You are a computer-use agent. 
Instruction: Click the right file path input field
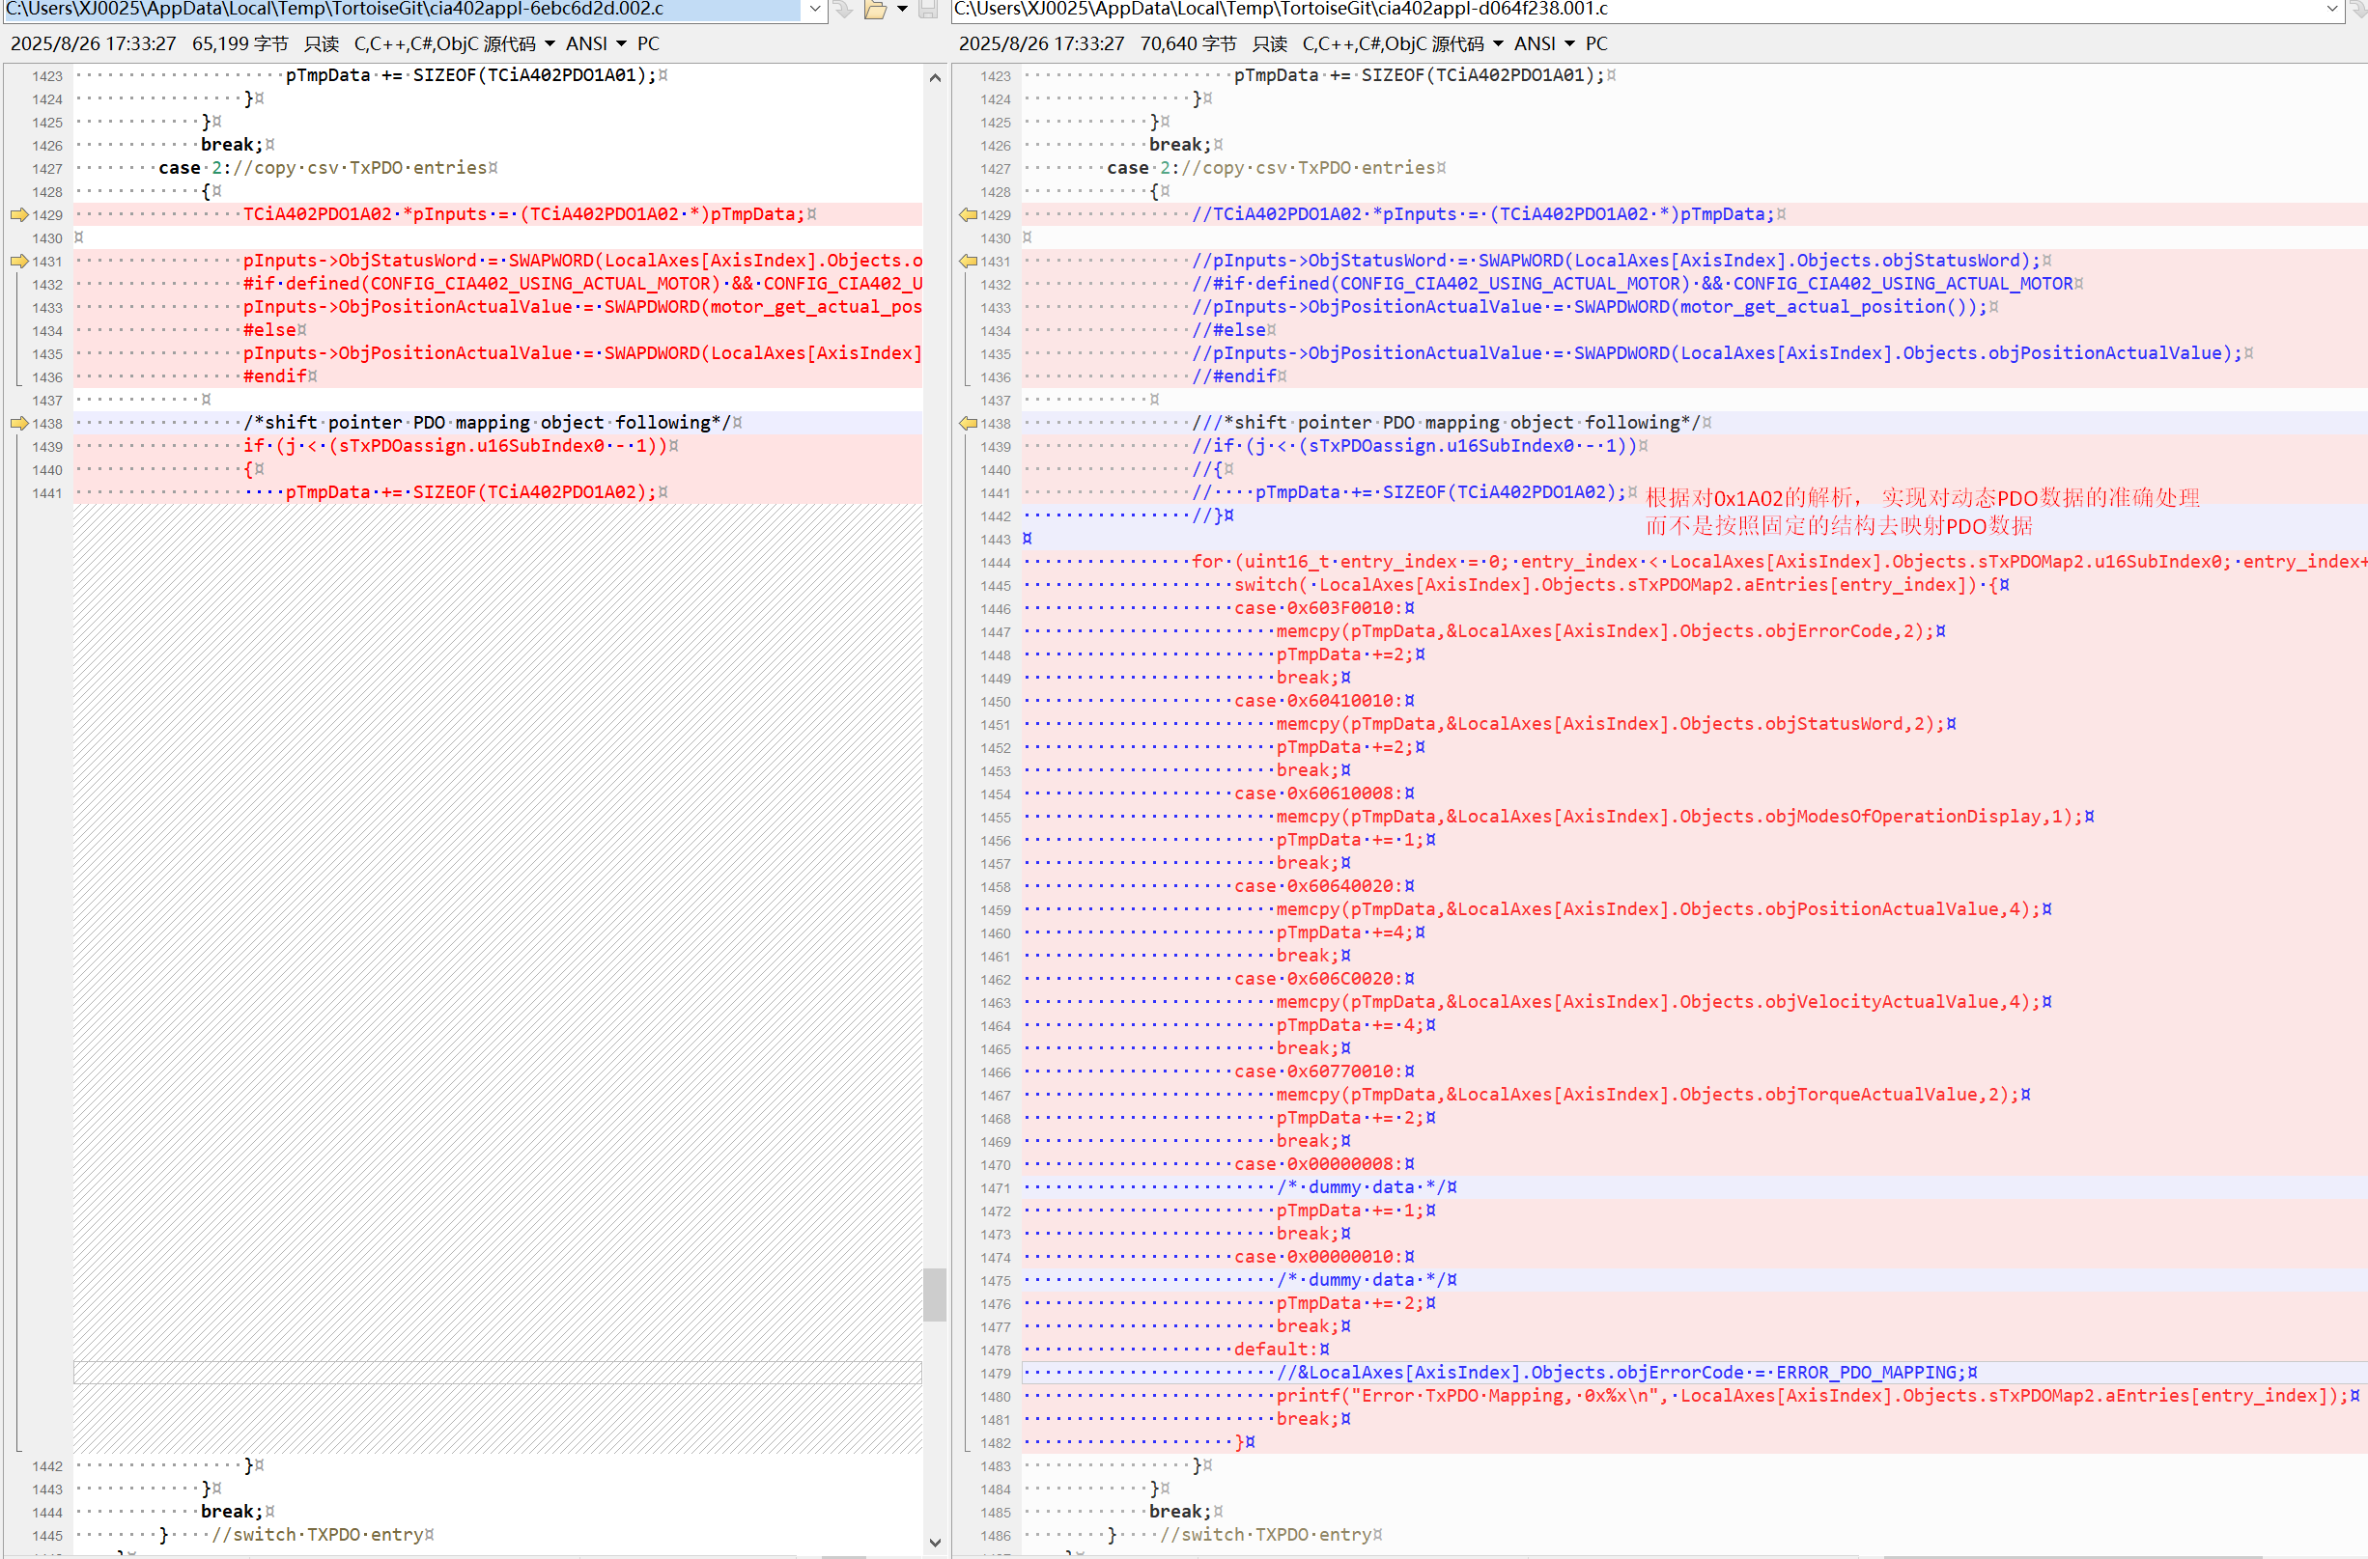click(1636, 9)
